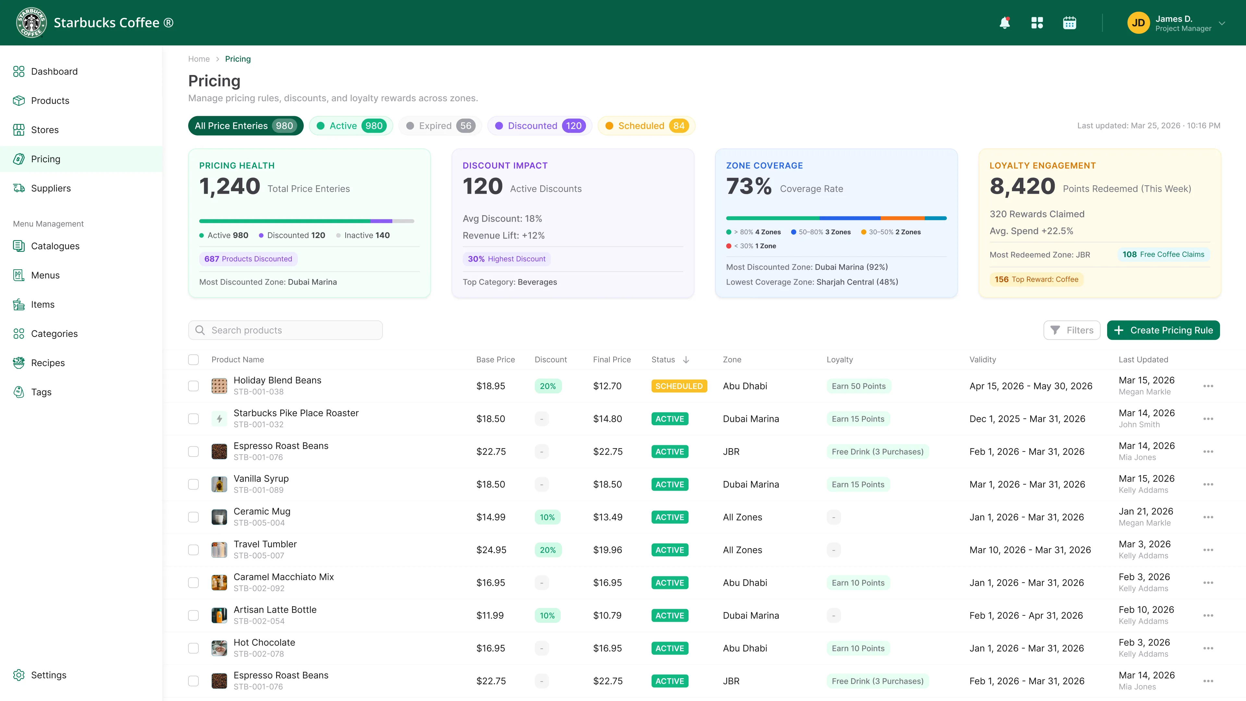Select the All Price Enteries tab
Image resolution: width=1246 pixels, height=701 pixels.
(x=246, y=126)
